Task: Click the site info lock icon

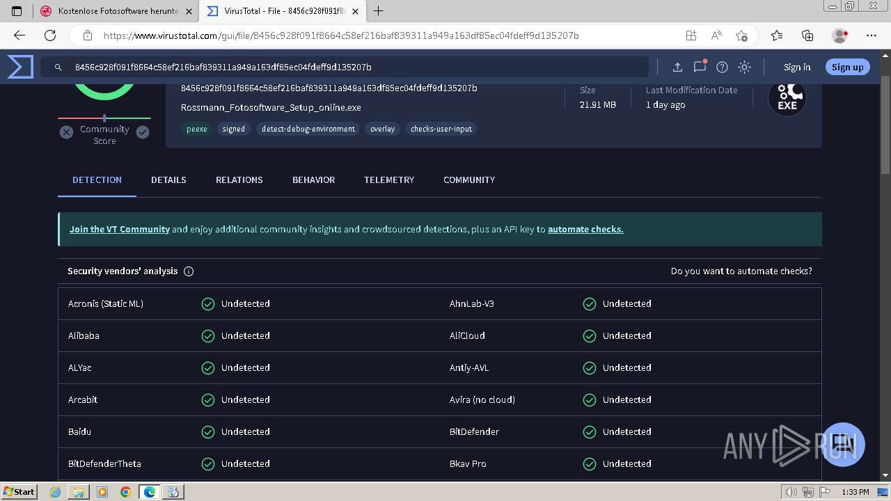Action: pos(88,35)
